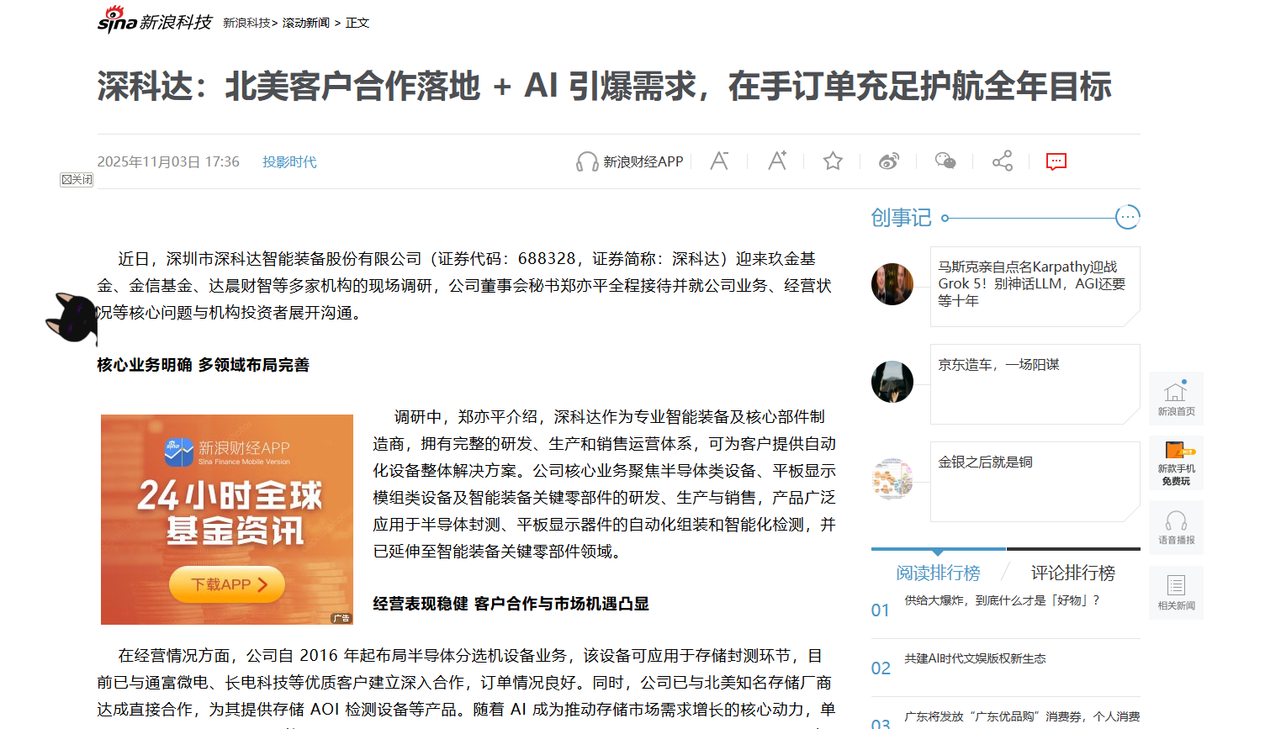The image size is (1281, 729).
Task: Favorite the article with star icon
Action: (x=833, y=161)
